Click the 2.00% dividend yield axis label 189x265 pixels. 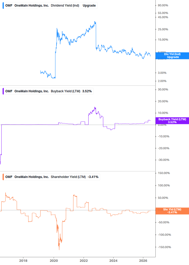(x=162, y=81)
